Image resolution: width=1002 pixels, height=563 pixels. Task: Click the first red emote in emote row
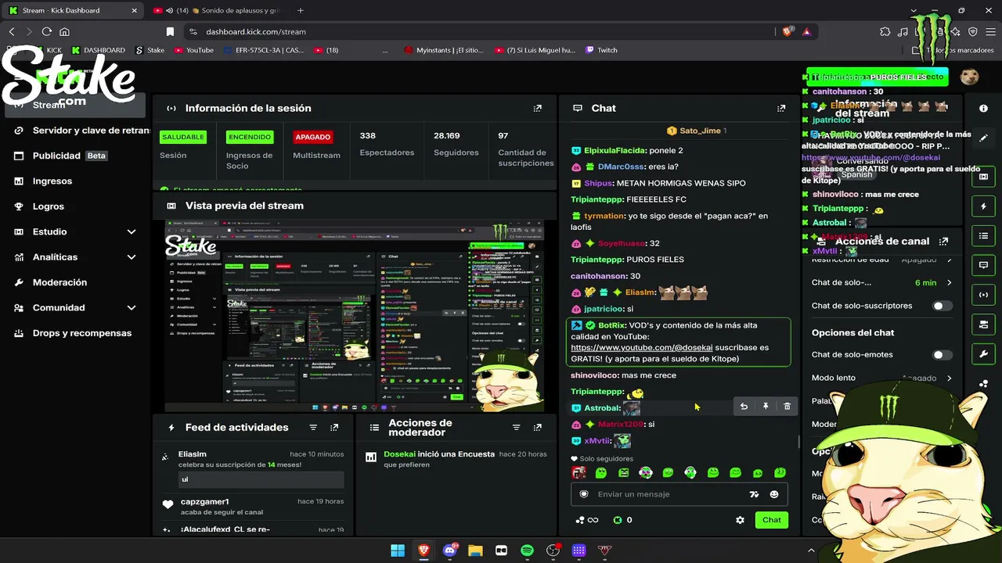578,473
